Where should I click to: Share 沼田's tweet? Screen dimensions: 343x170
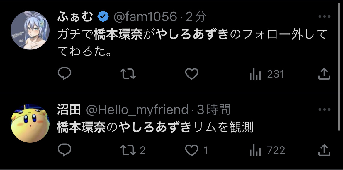pyautogui.click(x=324, y=150)
